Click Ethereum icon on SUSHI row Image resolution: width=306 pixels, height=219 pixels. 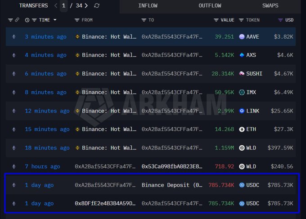(x=14, y=74)
